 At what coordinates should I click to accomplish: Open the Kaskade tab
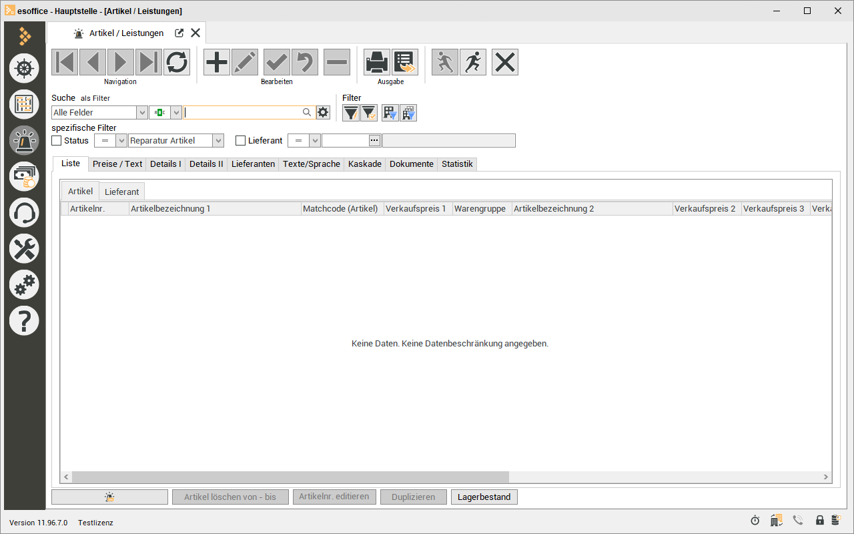(365, 164)
